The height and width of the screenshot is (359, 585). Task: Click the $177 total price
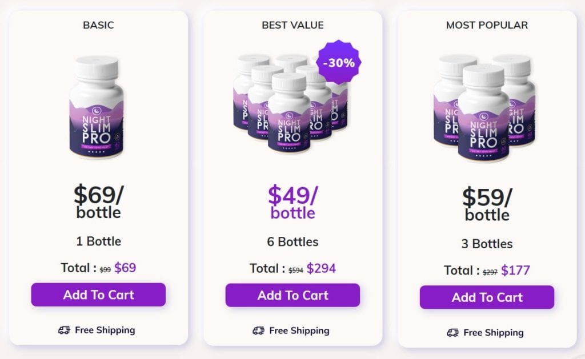pos(516,271)
